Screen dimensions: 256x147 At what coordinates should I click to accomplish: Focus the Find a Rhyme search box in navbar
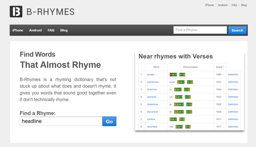[x=200, y=30]
